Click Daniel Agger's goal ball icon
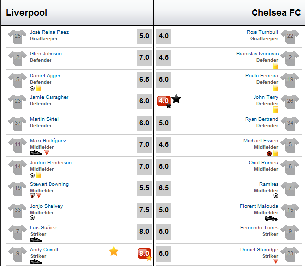This screenshot has width=305, height=266. pyautogui.click(x=32, y=89)
